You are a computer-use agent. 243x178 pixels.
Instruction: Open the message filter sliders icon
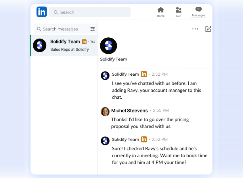point(93,29)
